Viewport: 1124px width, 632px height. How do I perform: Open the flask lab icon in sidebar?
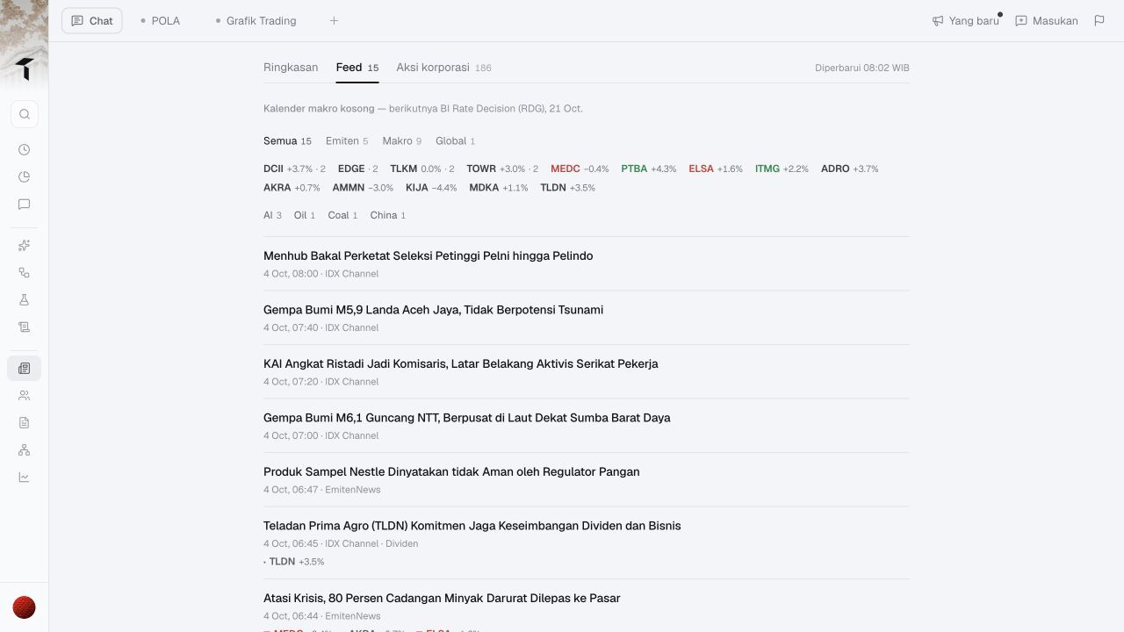pyautogui.click(x=25, y=300)
